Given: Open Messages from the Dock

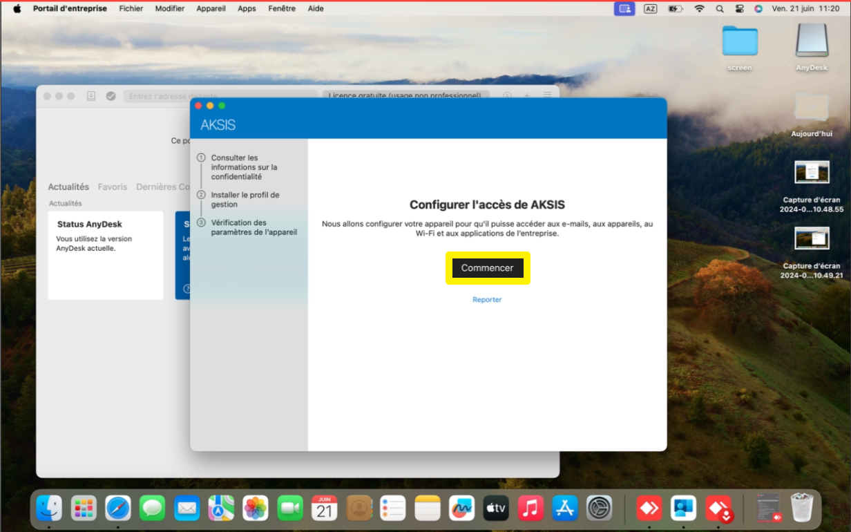Looking at the screenshot, I should 153,509.
